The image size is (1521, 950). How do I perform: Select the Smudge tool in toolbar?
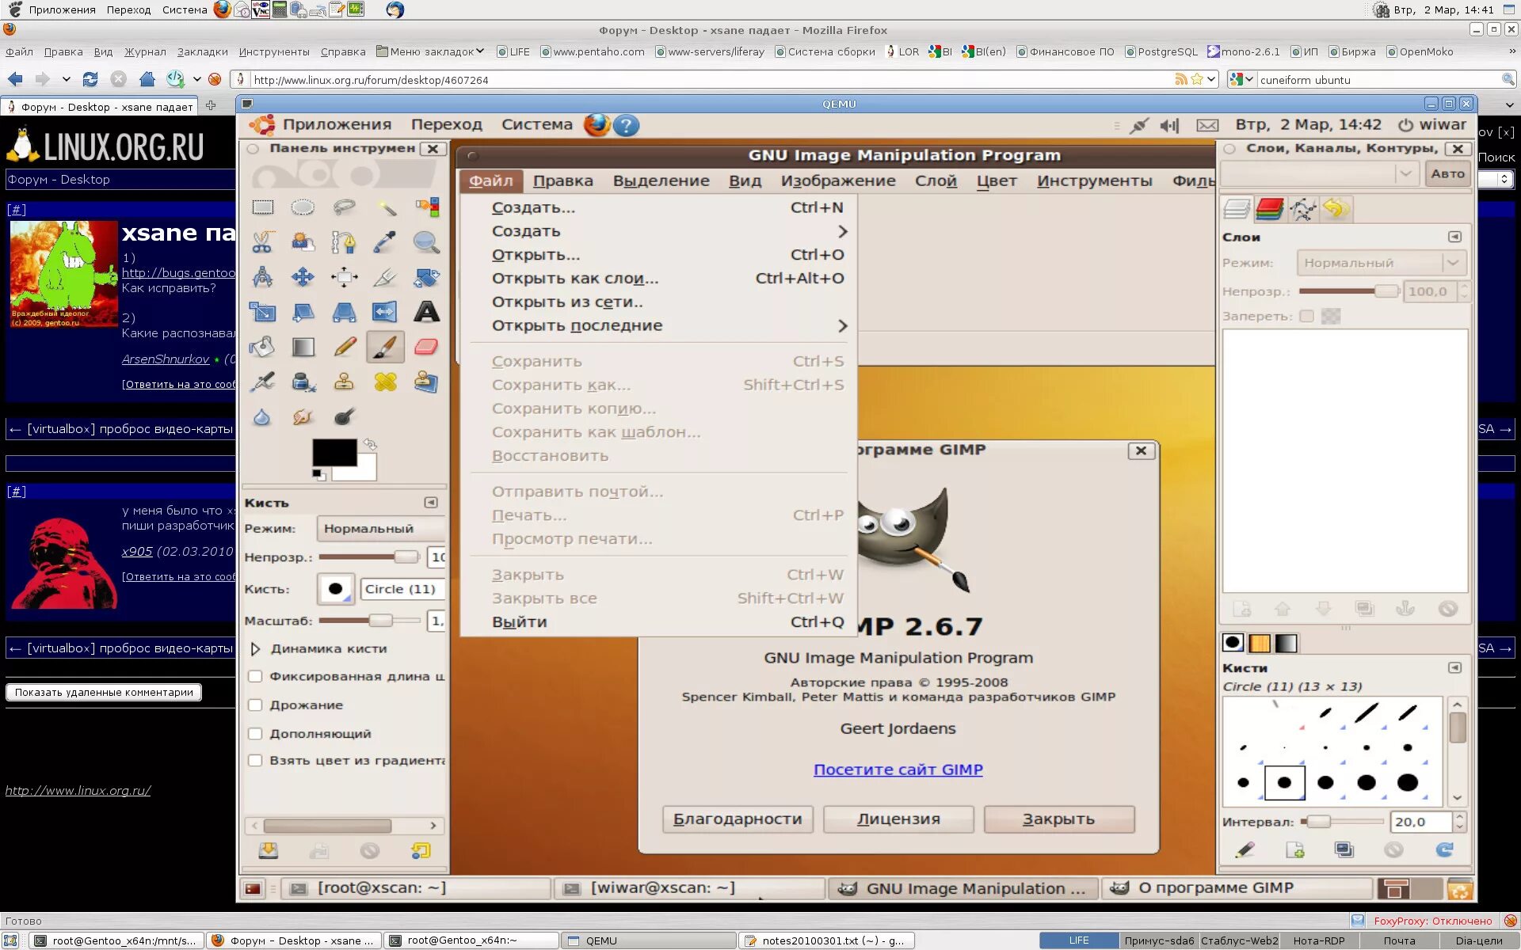[303, 417]
